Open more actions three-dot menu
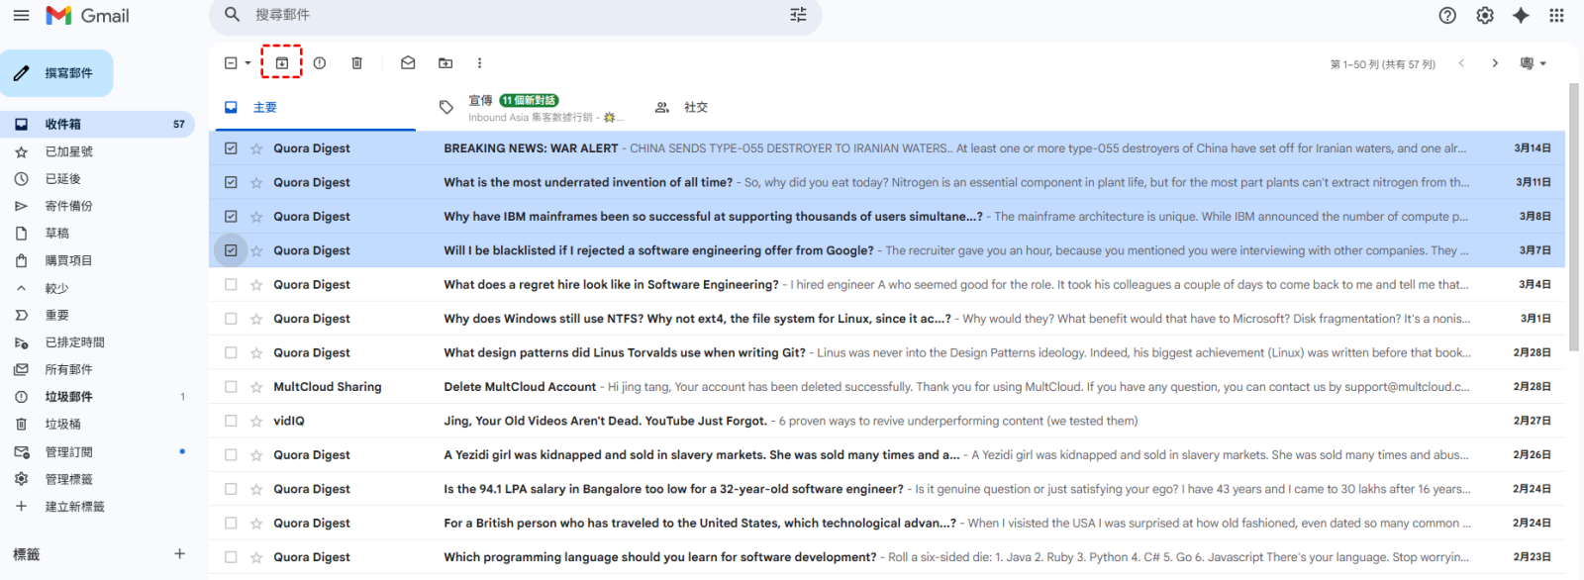Screen dimensions: 1584x580 tap(479, 62)
